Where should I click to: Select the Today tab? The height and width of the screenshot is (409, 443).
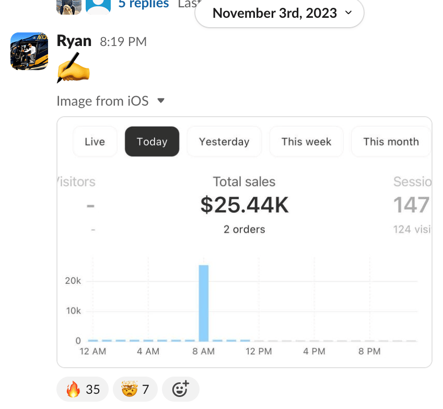[152, 142]
